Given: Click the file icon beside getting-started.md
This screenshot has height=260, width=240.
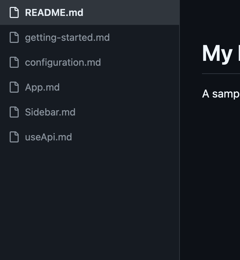Looking at the screenshot, I should click(14, 37).
